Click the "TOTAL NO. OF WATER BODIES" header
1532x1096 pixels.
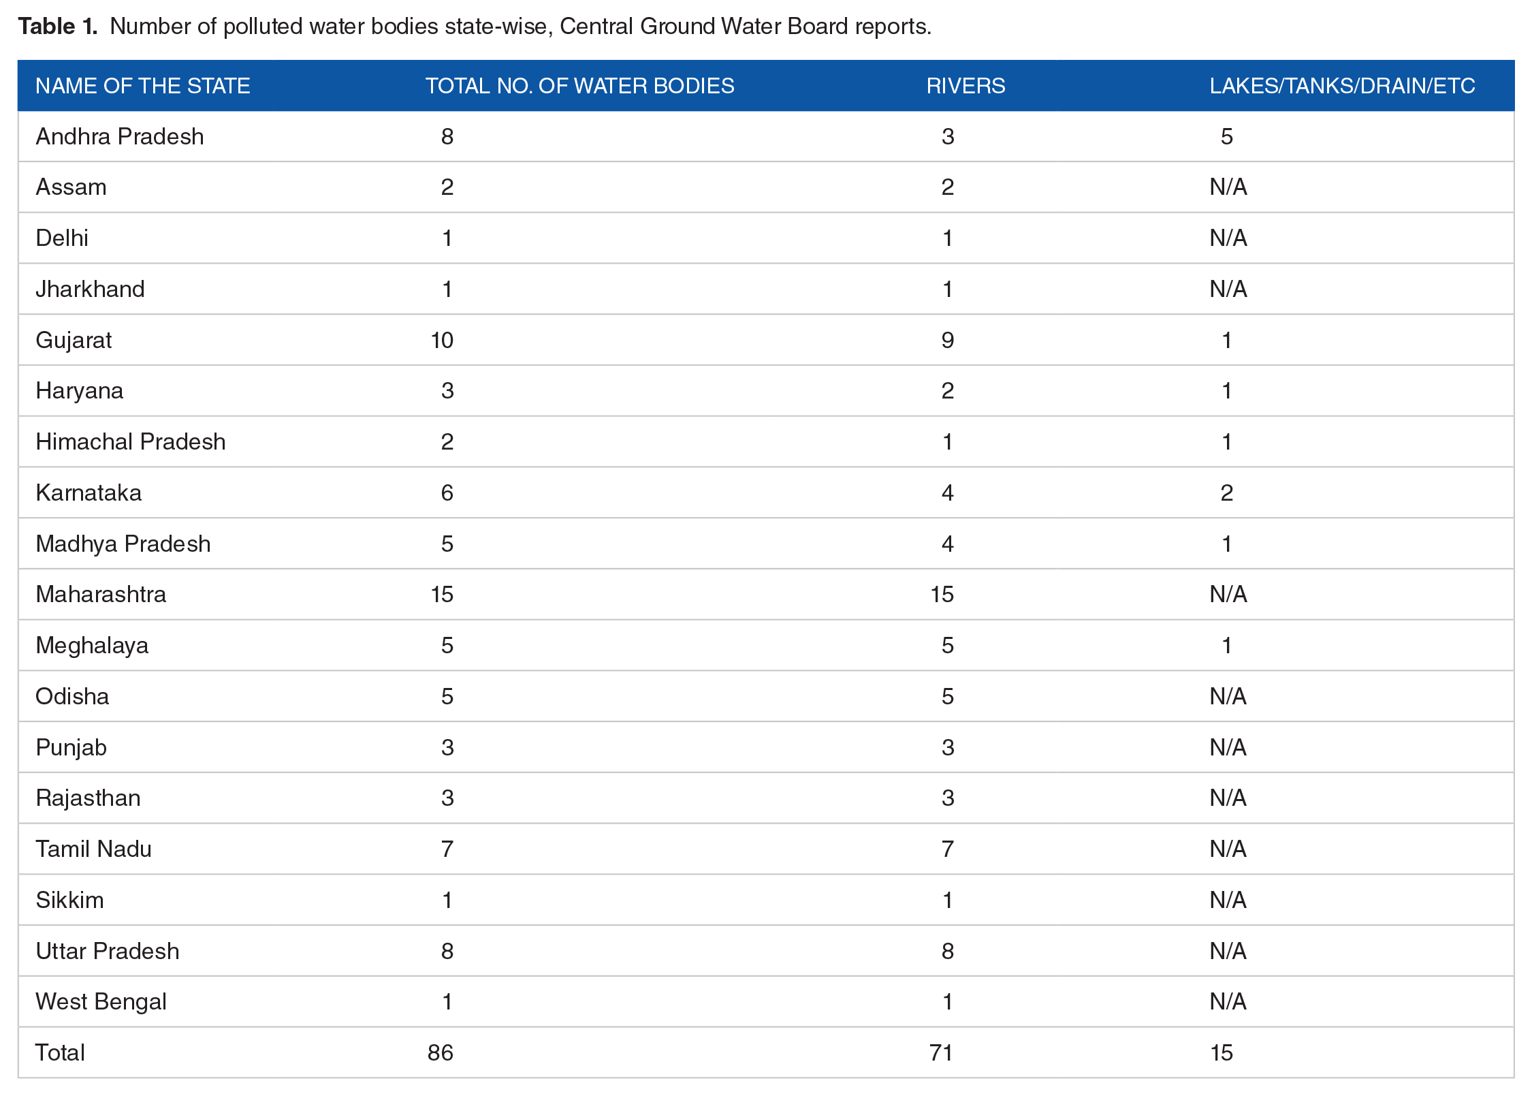click(x=579, y=86)
